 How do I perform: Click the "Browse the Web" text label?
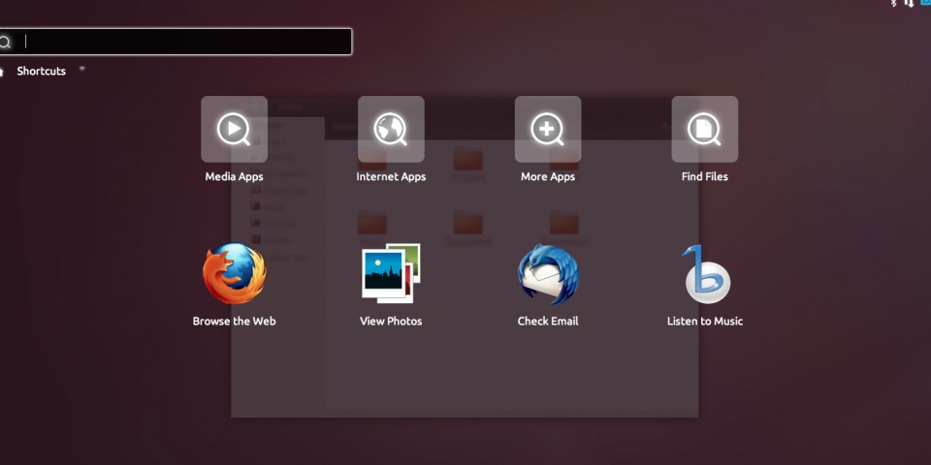(x=234, y=322)
